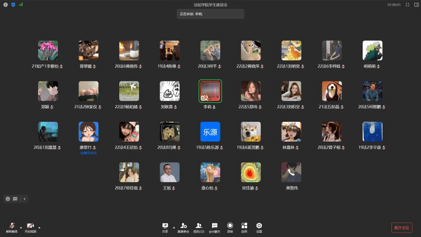Open the members list 成员(32)
The width and height of the screenshot is (421, 237).
pos(199,226)
